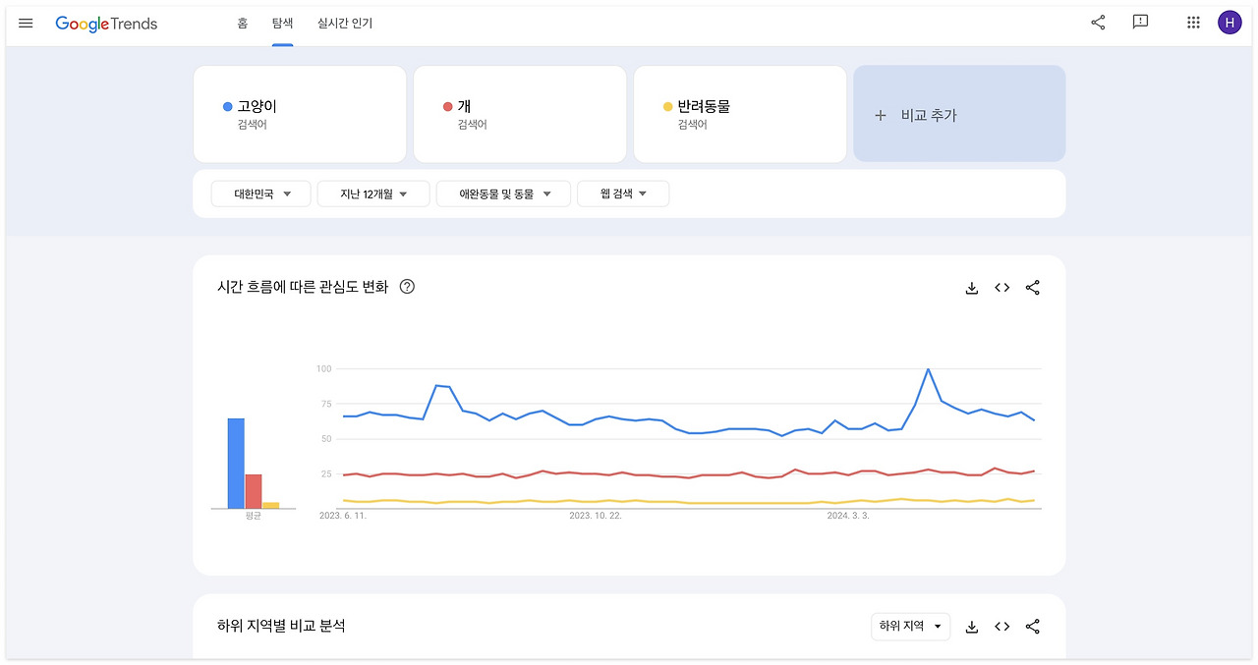Open the Google apps grid

(1193, 23)
